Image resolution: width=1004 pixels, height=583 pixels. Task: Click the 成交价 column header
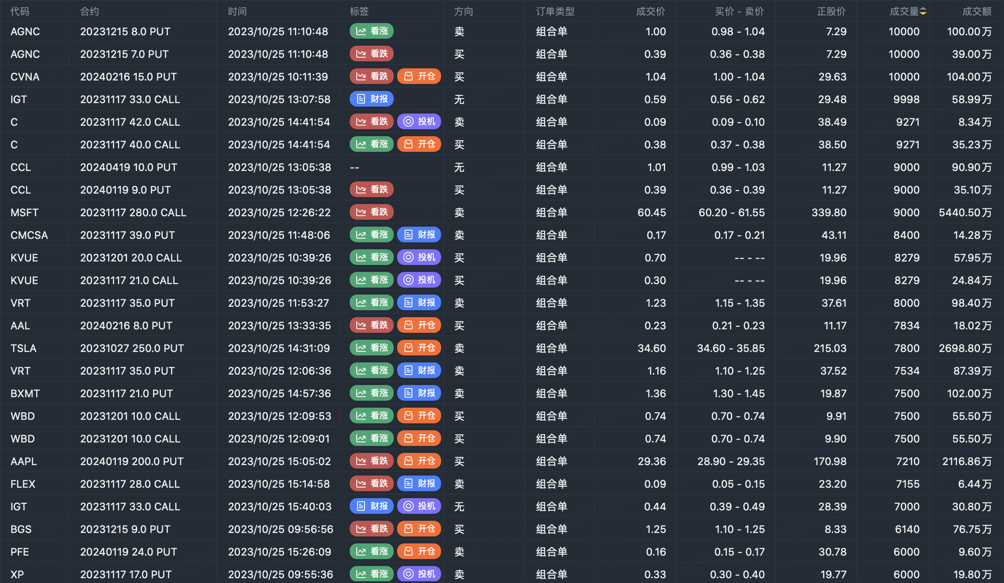click(651, 11)
